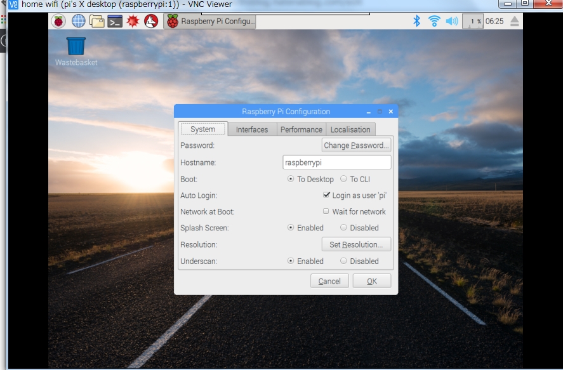Select Boot To CLI option
This screenshot has height=370, width=563.
pyautogui.click(x=355, y=179)
